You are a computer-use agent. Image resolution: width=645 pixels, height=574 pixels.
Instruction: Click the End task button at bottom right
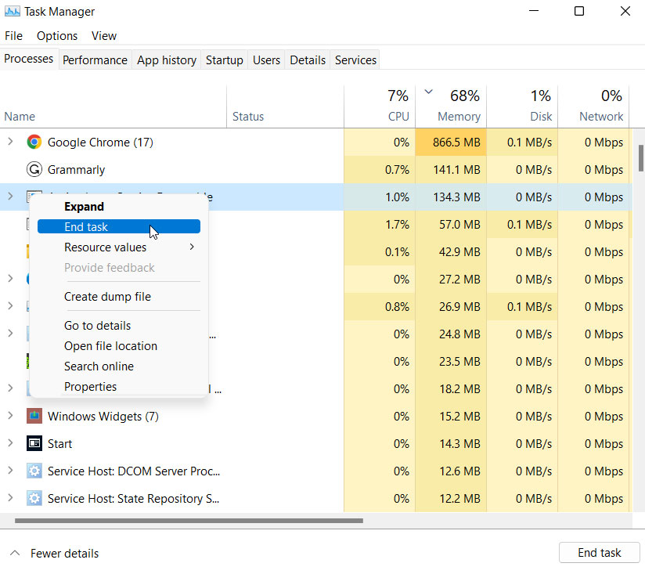click(x=599, y=553)
